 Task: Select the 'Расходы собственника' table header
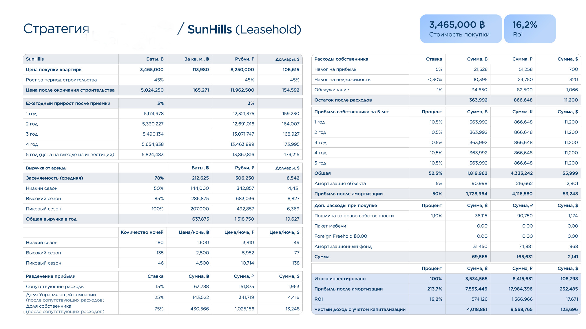point(341,59)
